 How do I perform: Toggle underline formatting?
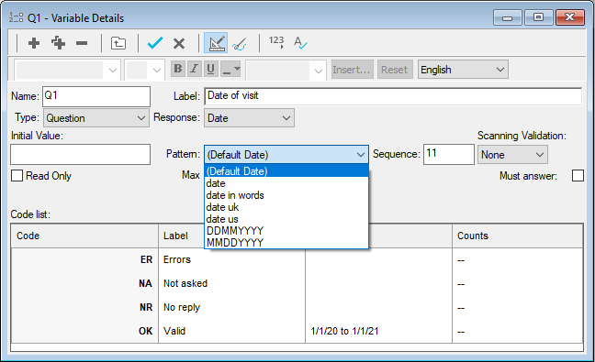(211, 69)
